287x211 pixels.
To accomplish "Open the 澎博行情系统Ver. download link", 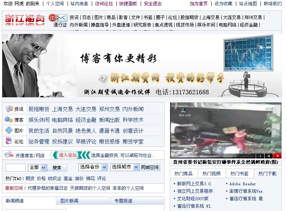I will coord(247,191).
